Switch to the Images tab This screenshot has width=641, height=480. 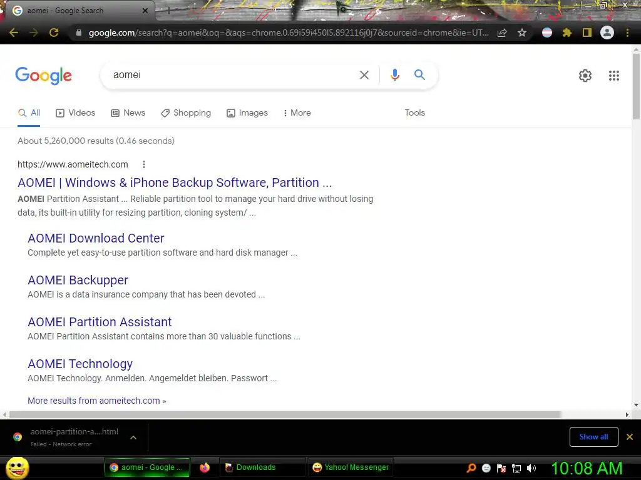[247, 113]
